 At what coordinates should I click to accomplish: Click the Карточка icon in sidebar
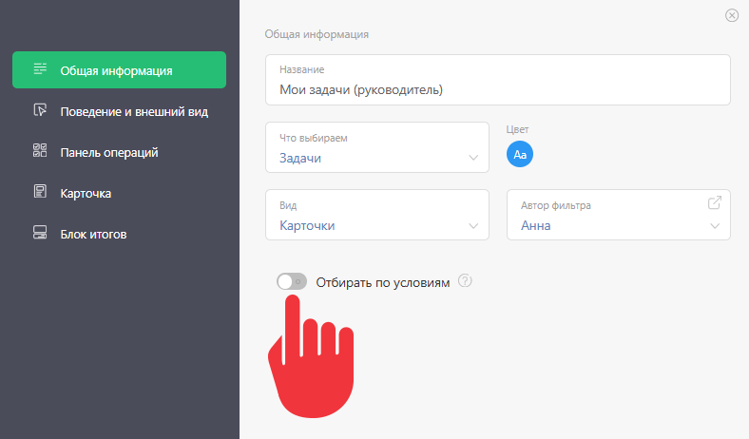pyautogui.click(x=40, y=192)
